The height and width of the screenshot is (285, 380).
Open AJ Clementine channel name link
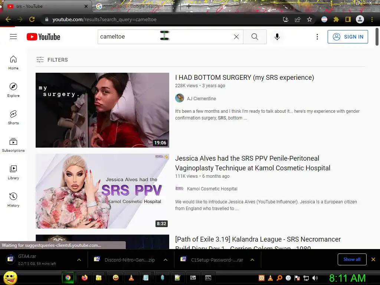point(202,99)
